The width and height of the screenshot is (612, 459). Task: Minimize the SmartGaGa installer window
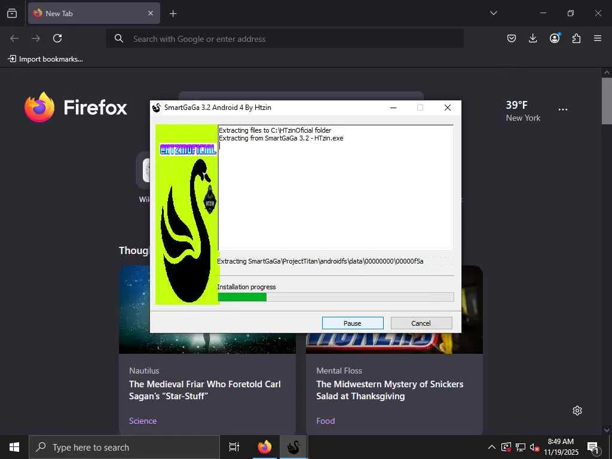[393, 108]
